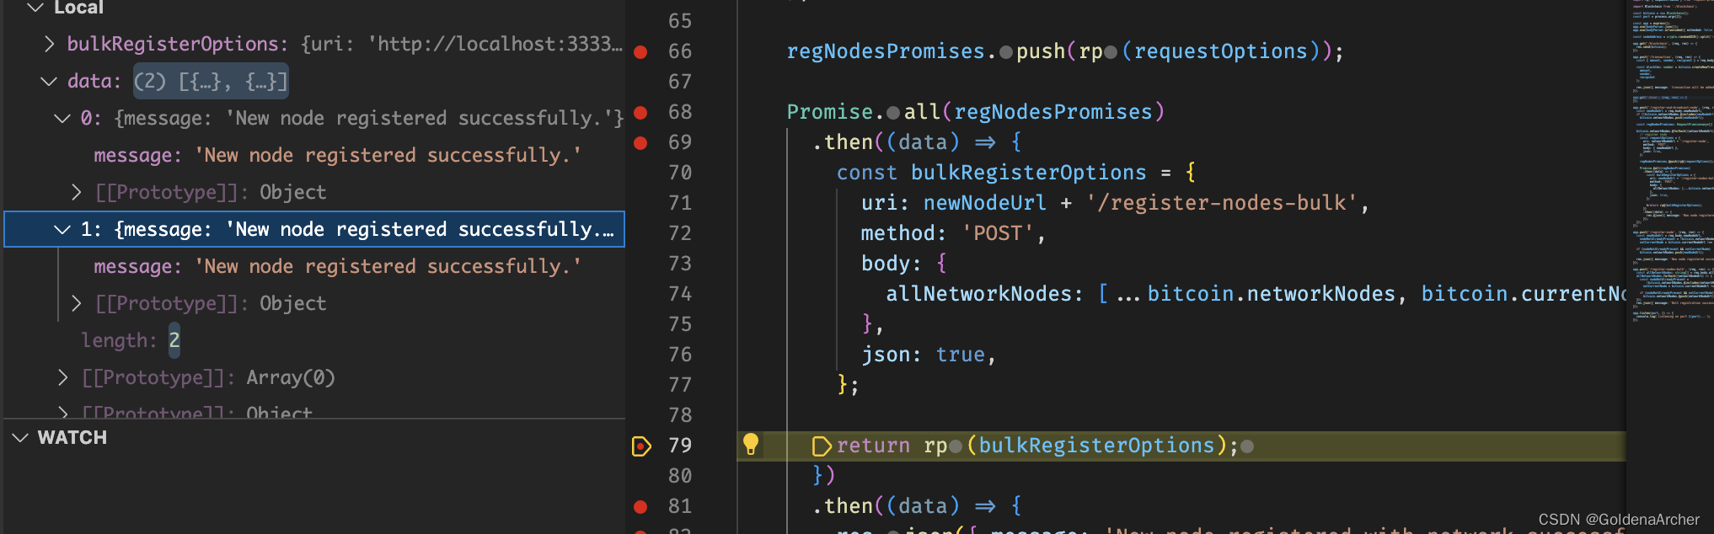Collapse the data array variable
1714x534 pixels.
[x=48, y=82]
